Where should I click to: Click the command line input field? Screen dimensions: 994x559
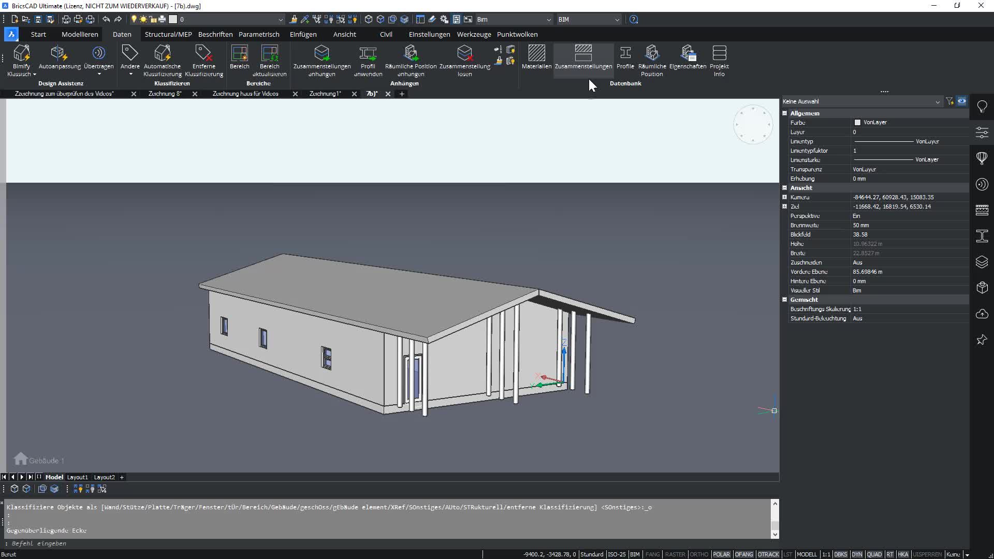tap(388, 543)
